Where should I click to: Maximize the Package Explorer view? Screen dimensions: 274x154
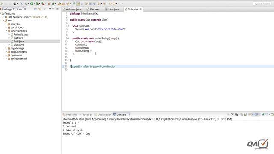(57, 9)
